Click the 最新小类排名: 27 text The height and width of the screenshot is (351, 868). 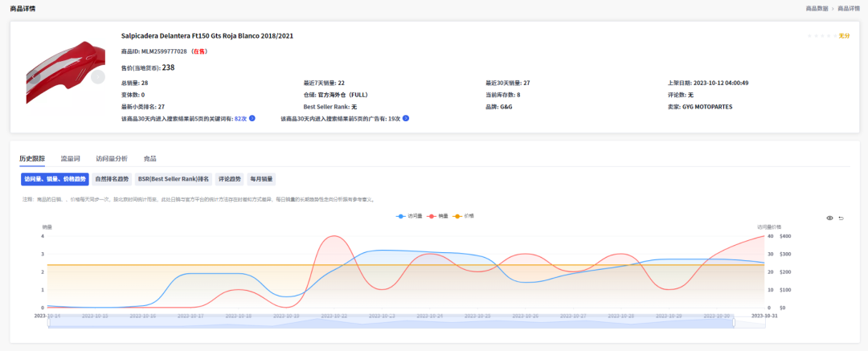pos(143,107)
